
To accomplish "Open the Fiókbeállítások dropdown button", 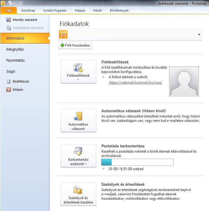I will click(78, 72).
